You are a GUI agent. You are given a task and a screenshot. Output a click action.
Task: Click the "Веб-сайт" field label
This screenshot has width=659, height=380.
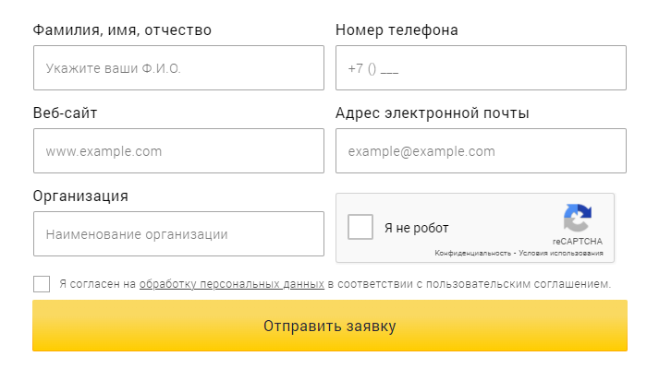[x=65, y=113]
